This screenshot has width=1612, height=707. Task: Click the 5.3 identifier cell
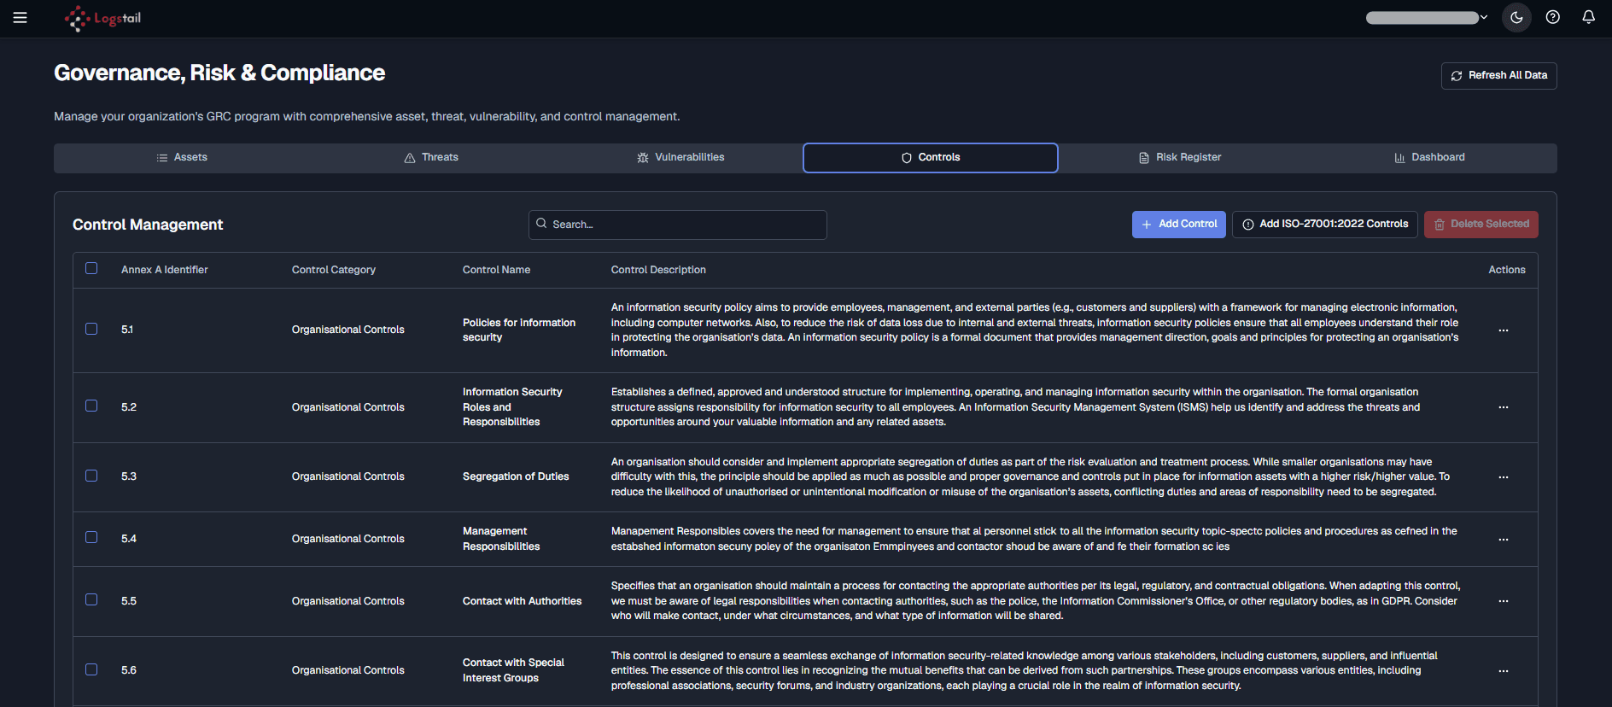[129, 476]
